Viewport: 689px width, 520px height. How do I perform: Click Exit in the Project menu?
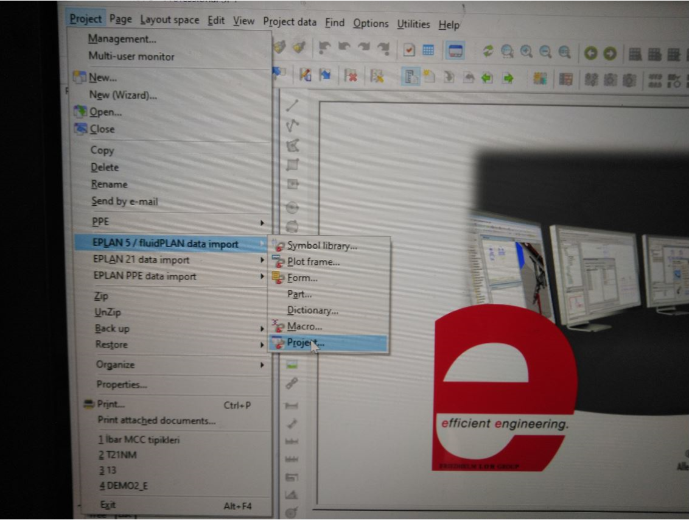coord(108,505)
